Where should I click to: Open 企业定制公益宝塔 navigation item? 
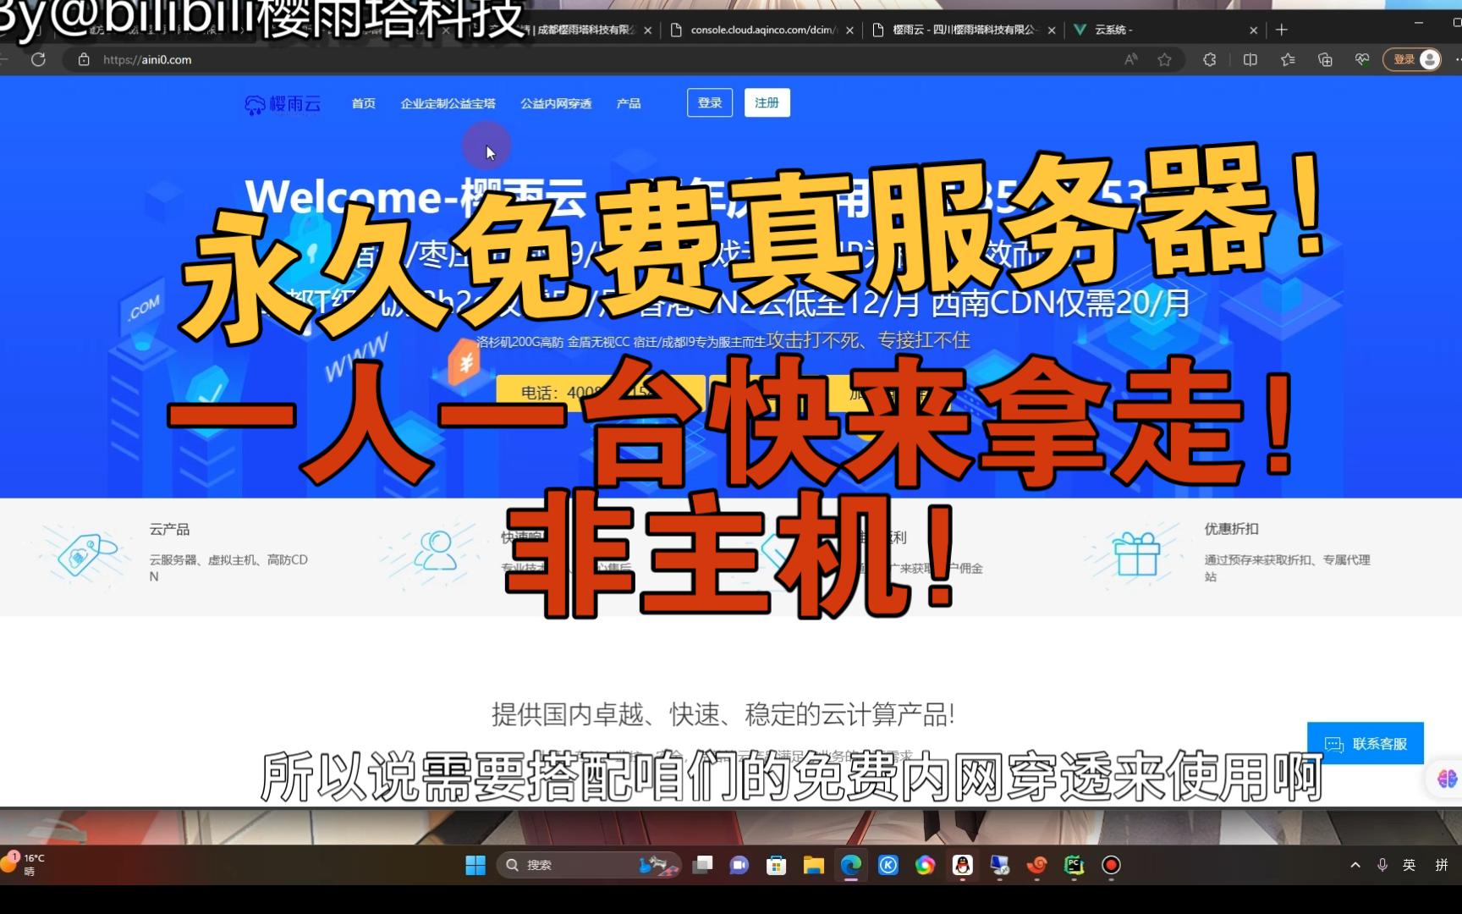coord(448,103)
